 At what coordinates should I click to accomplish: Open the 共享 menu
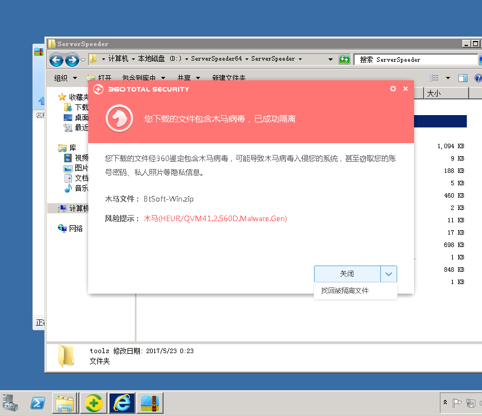click(x=188, y=78)
